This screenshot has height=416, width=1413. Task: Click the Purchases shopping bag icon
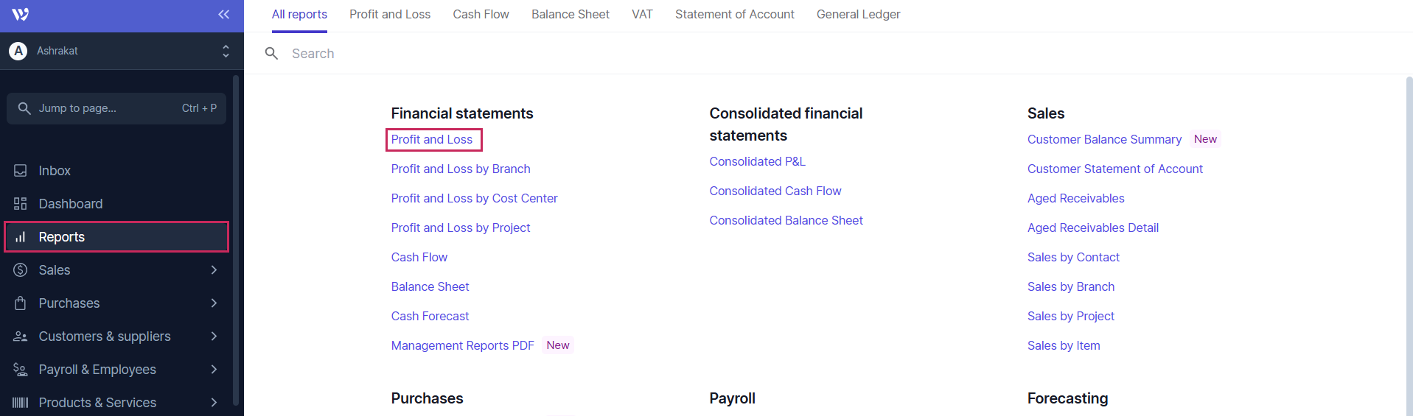21,303
